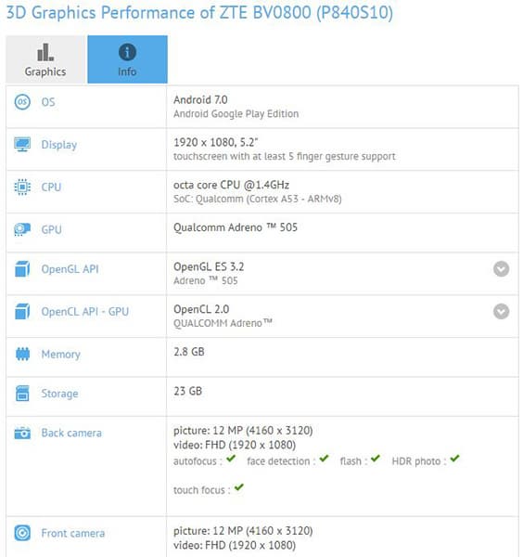The height and width of the screenshot is (557, 523).
Task: Switch to the Graphics tab
Action: [45, 59]
